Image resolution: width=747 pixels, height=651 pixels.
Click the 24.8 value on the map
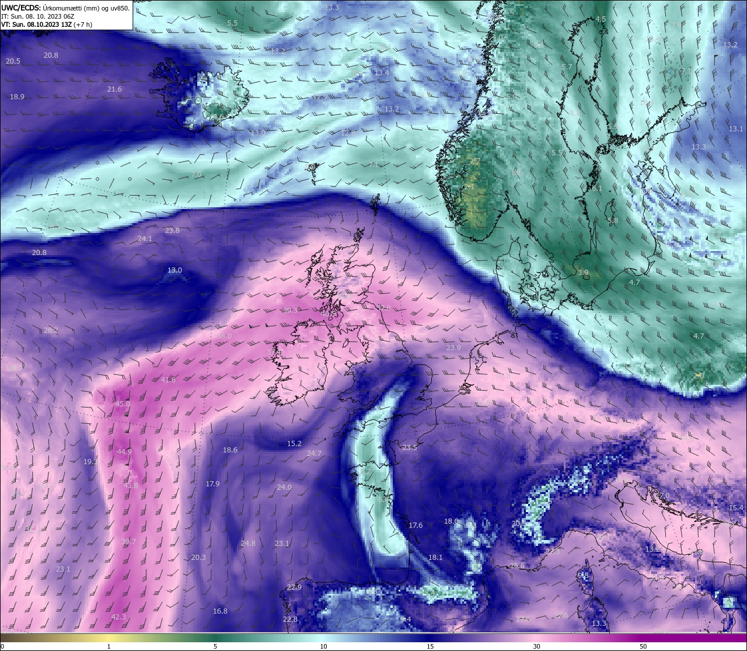(248, 544)
